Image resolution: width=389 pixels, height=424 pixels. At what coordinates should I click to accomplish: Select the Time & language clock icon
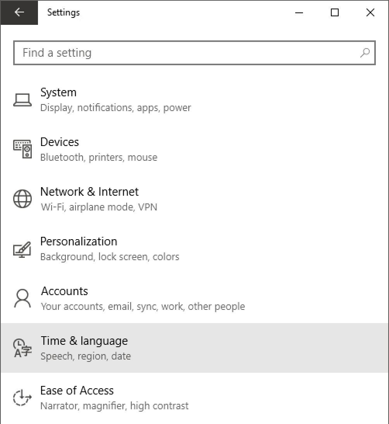coord(22,348)
